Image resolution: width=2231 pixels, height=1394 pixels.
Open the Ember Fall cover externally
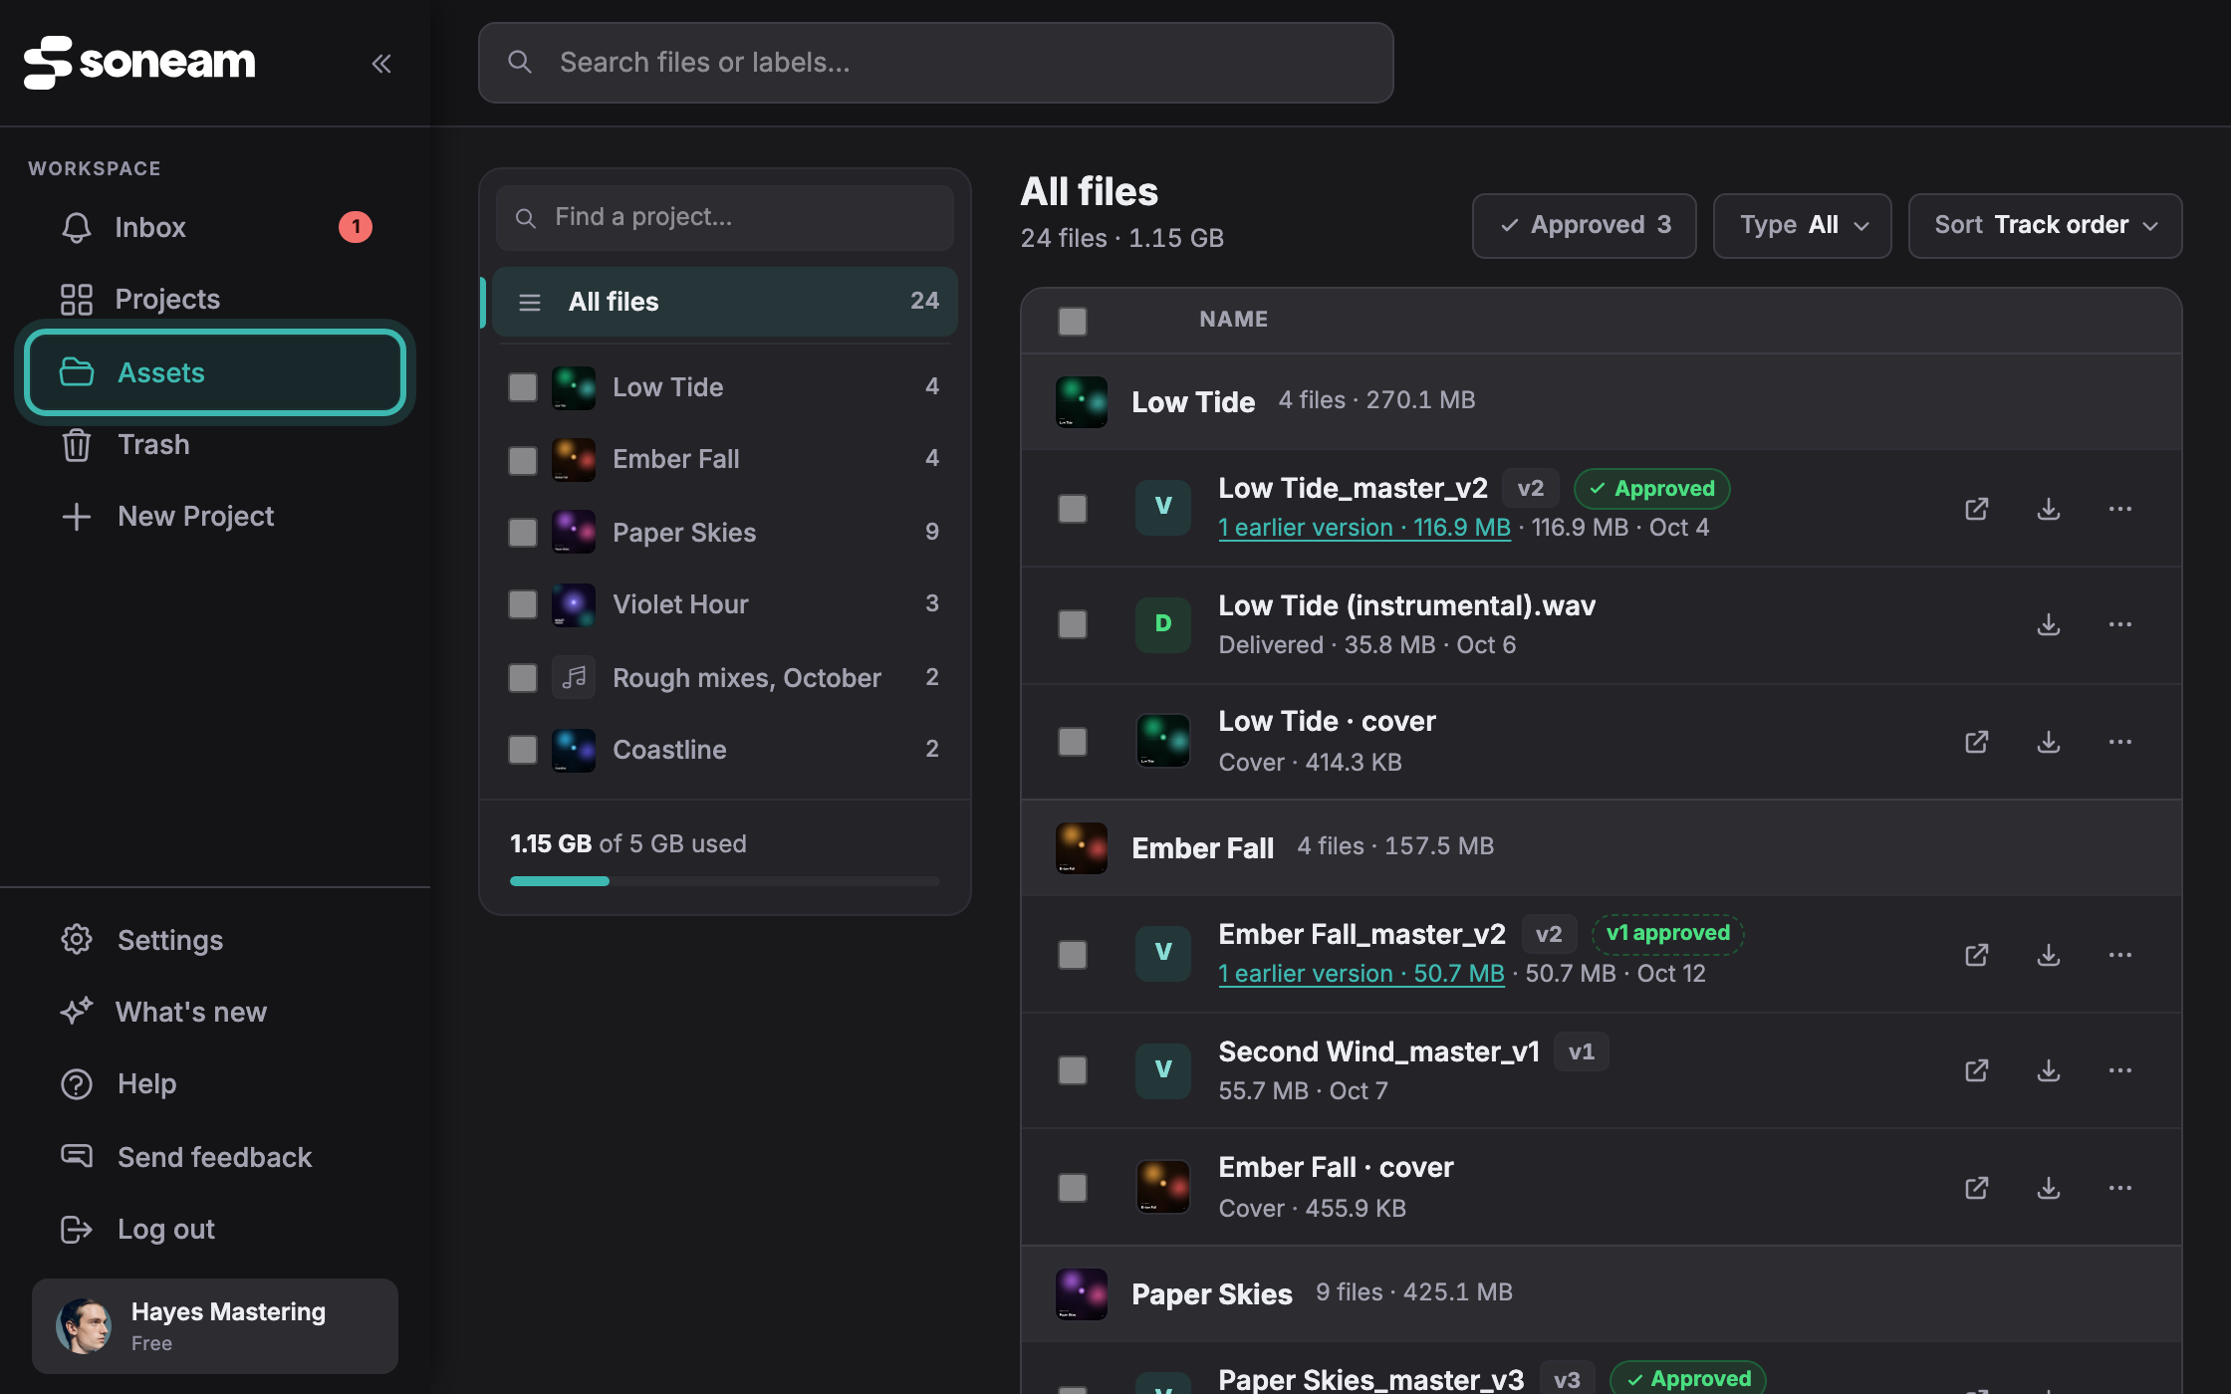[1977, 1188]
